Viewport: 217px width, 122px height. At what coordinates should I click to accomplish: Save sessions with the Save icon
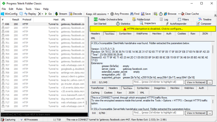[146, 14]
